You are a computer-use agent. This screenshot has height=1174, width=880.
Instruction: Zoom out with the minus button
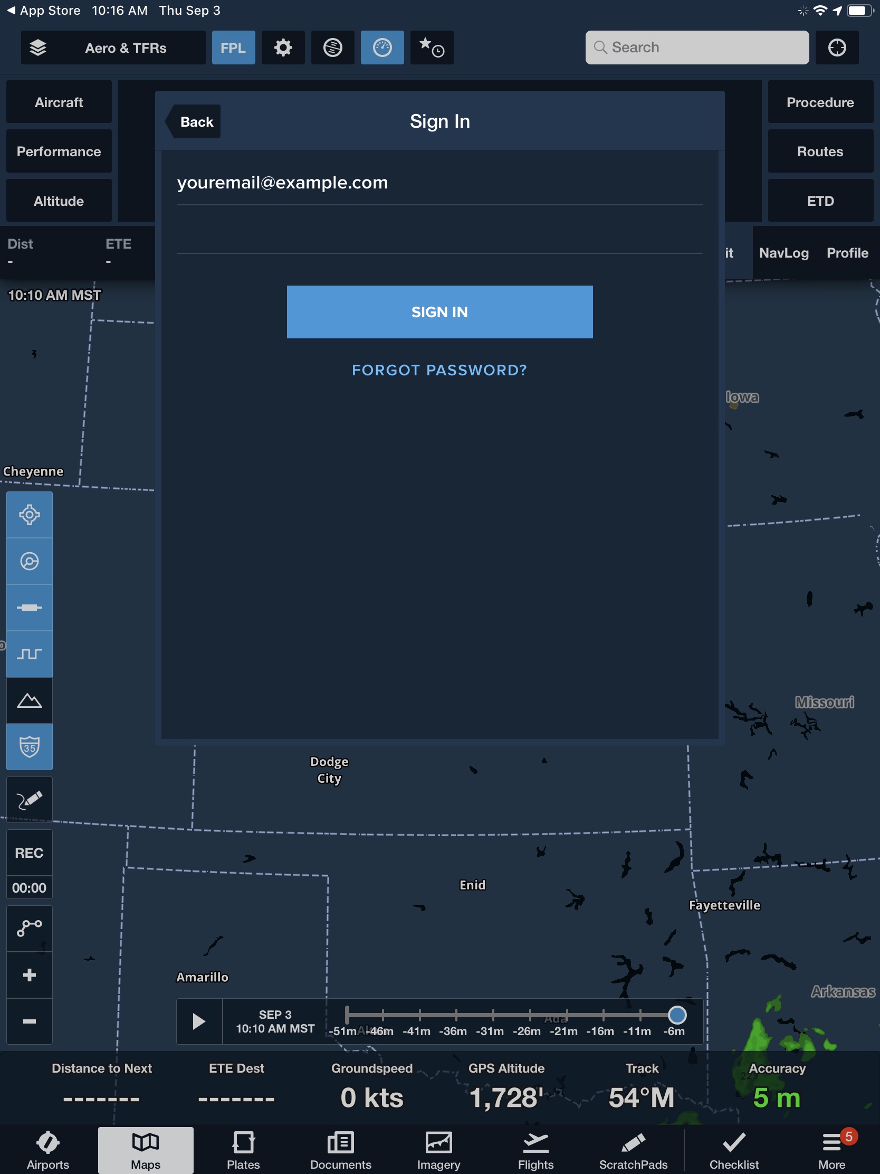pyautogui.click(x=30, y=1021)
